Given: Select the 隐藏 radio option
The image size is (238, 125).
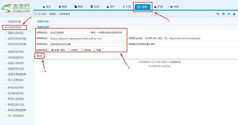Looking at the screenshot, I should click(95, 50).
